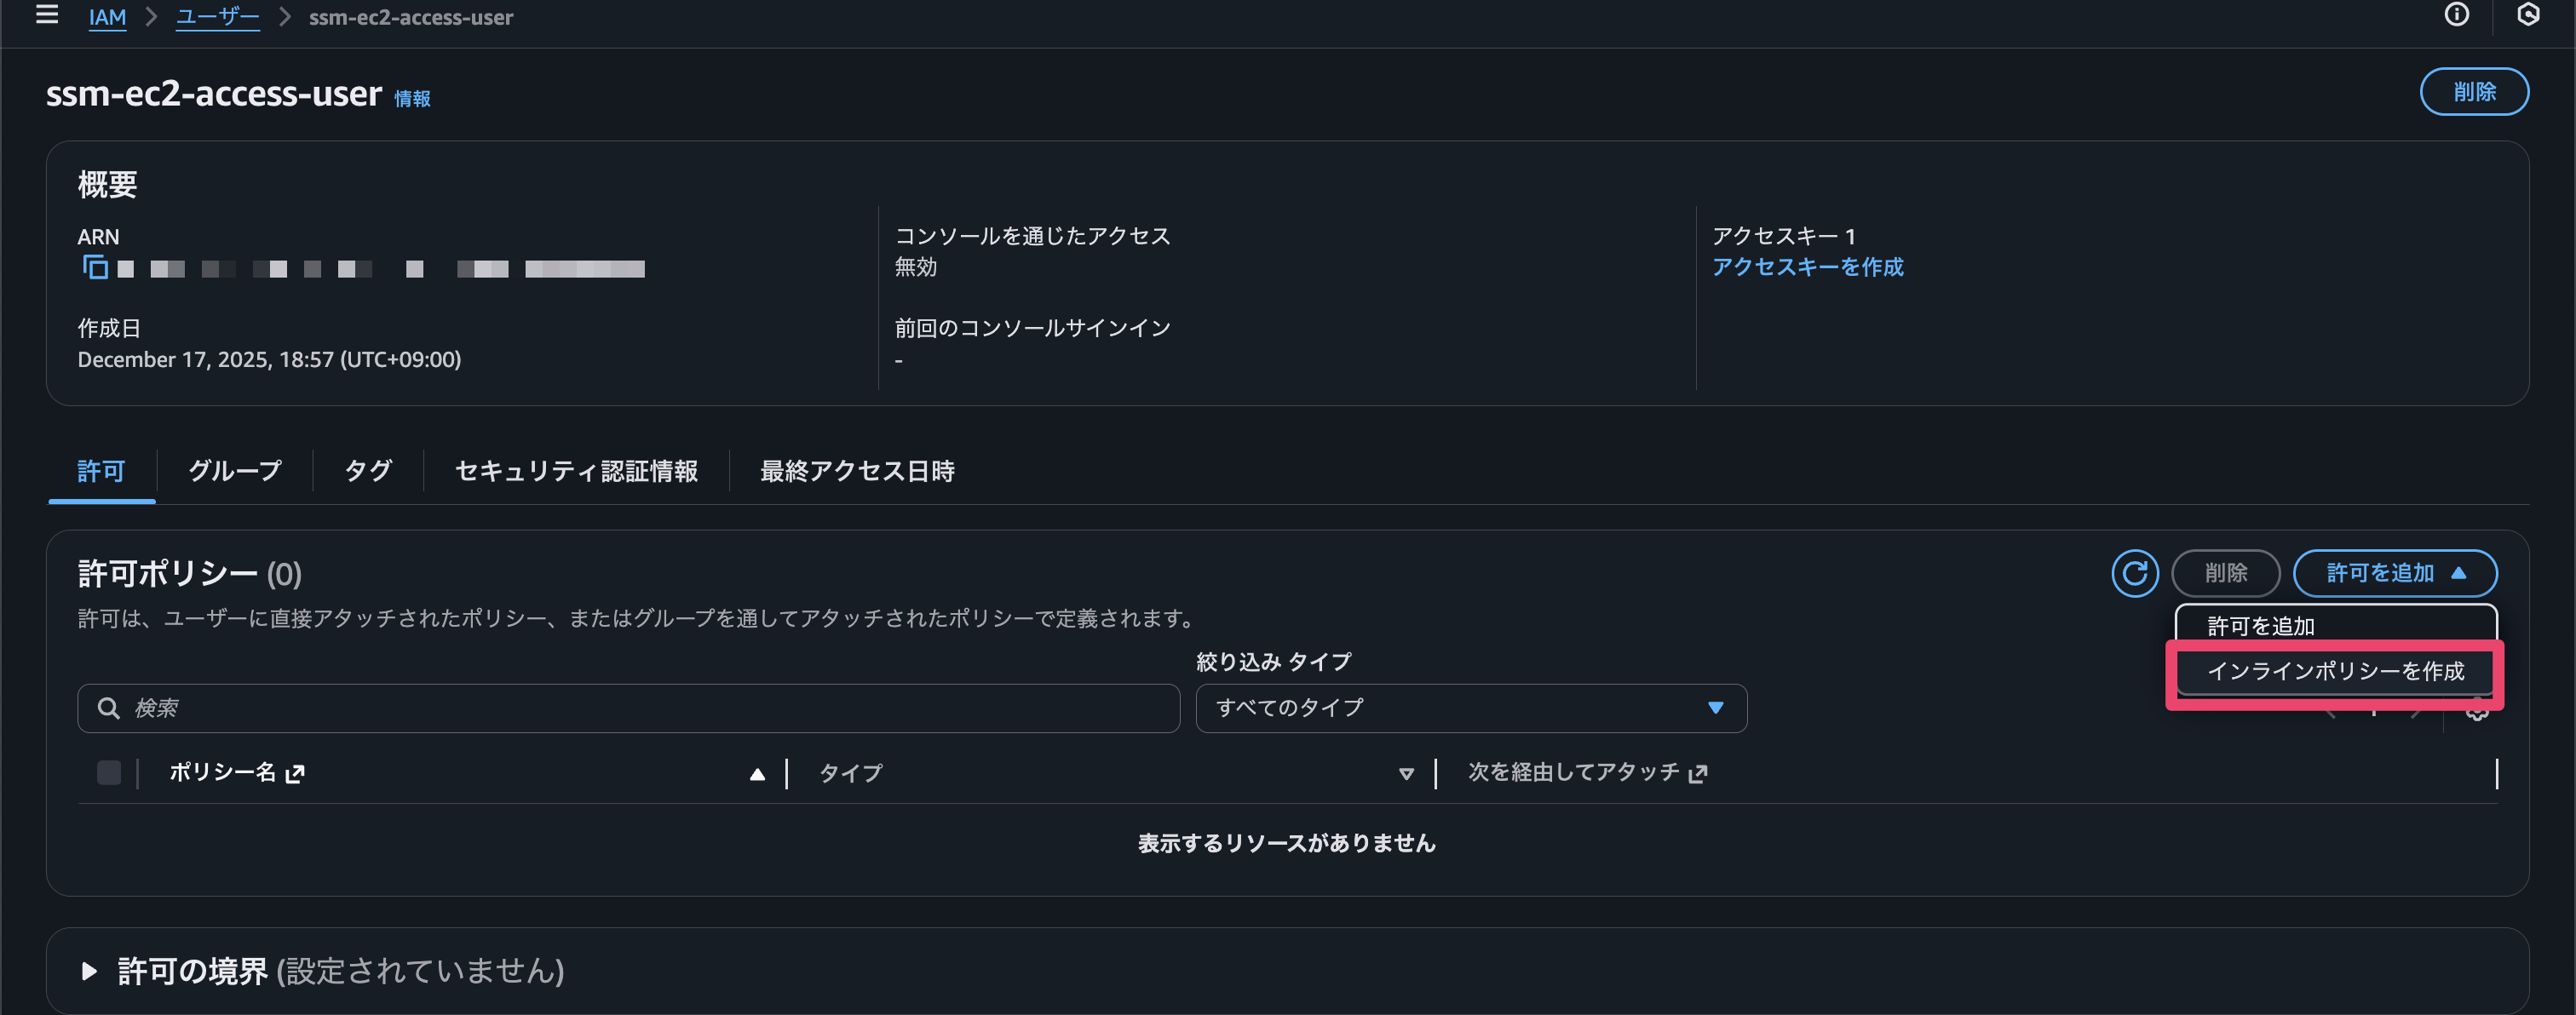Open the info help panel
2576x1015 pixels.
2457,15
